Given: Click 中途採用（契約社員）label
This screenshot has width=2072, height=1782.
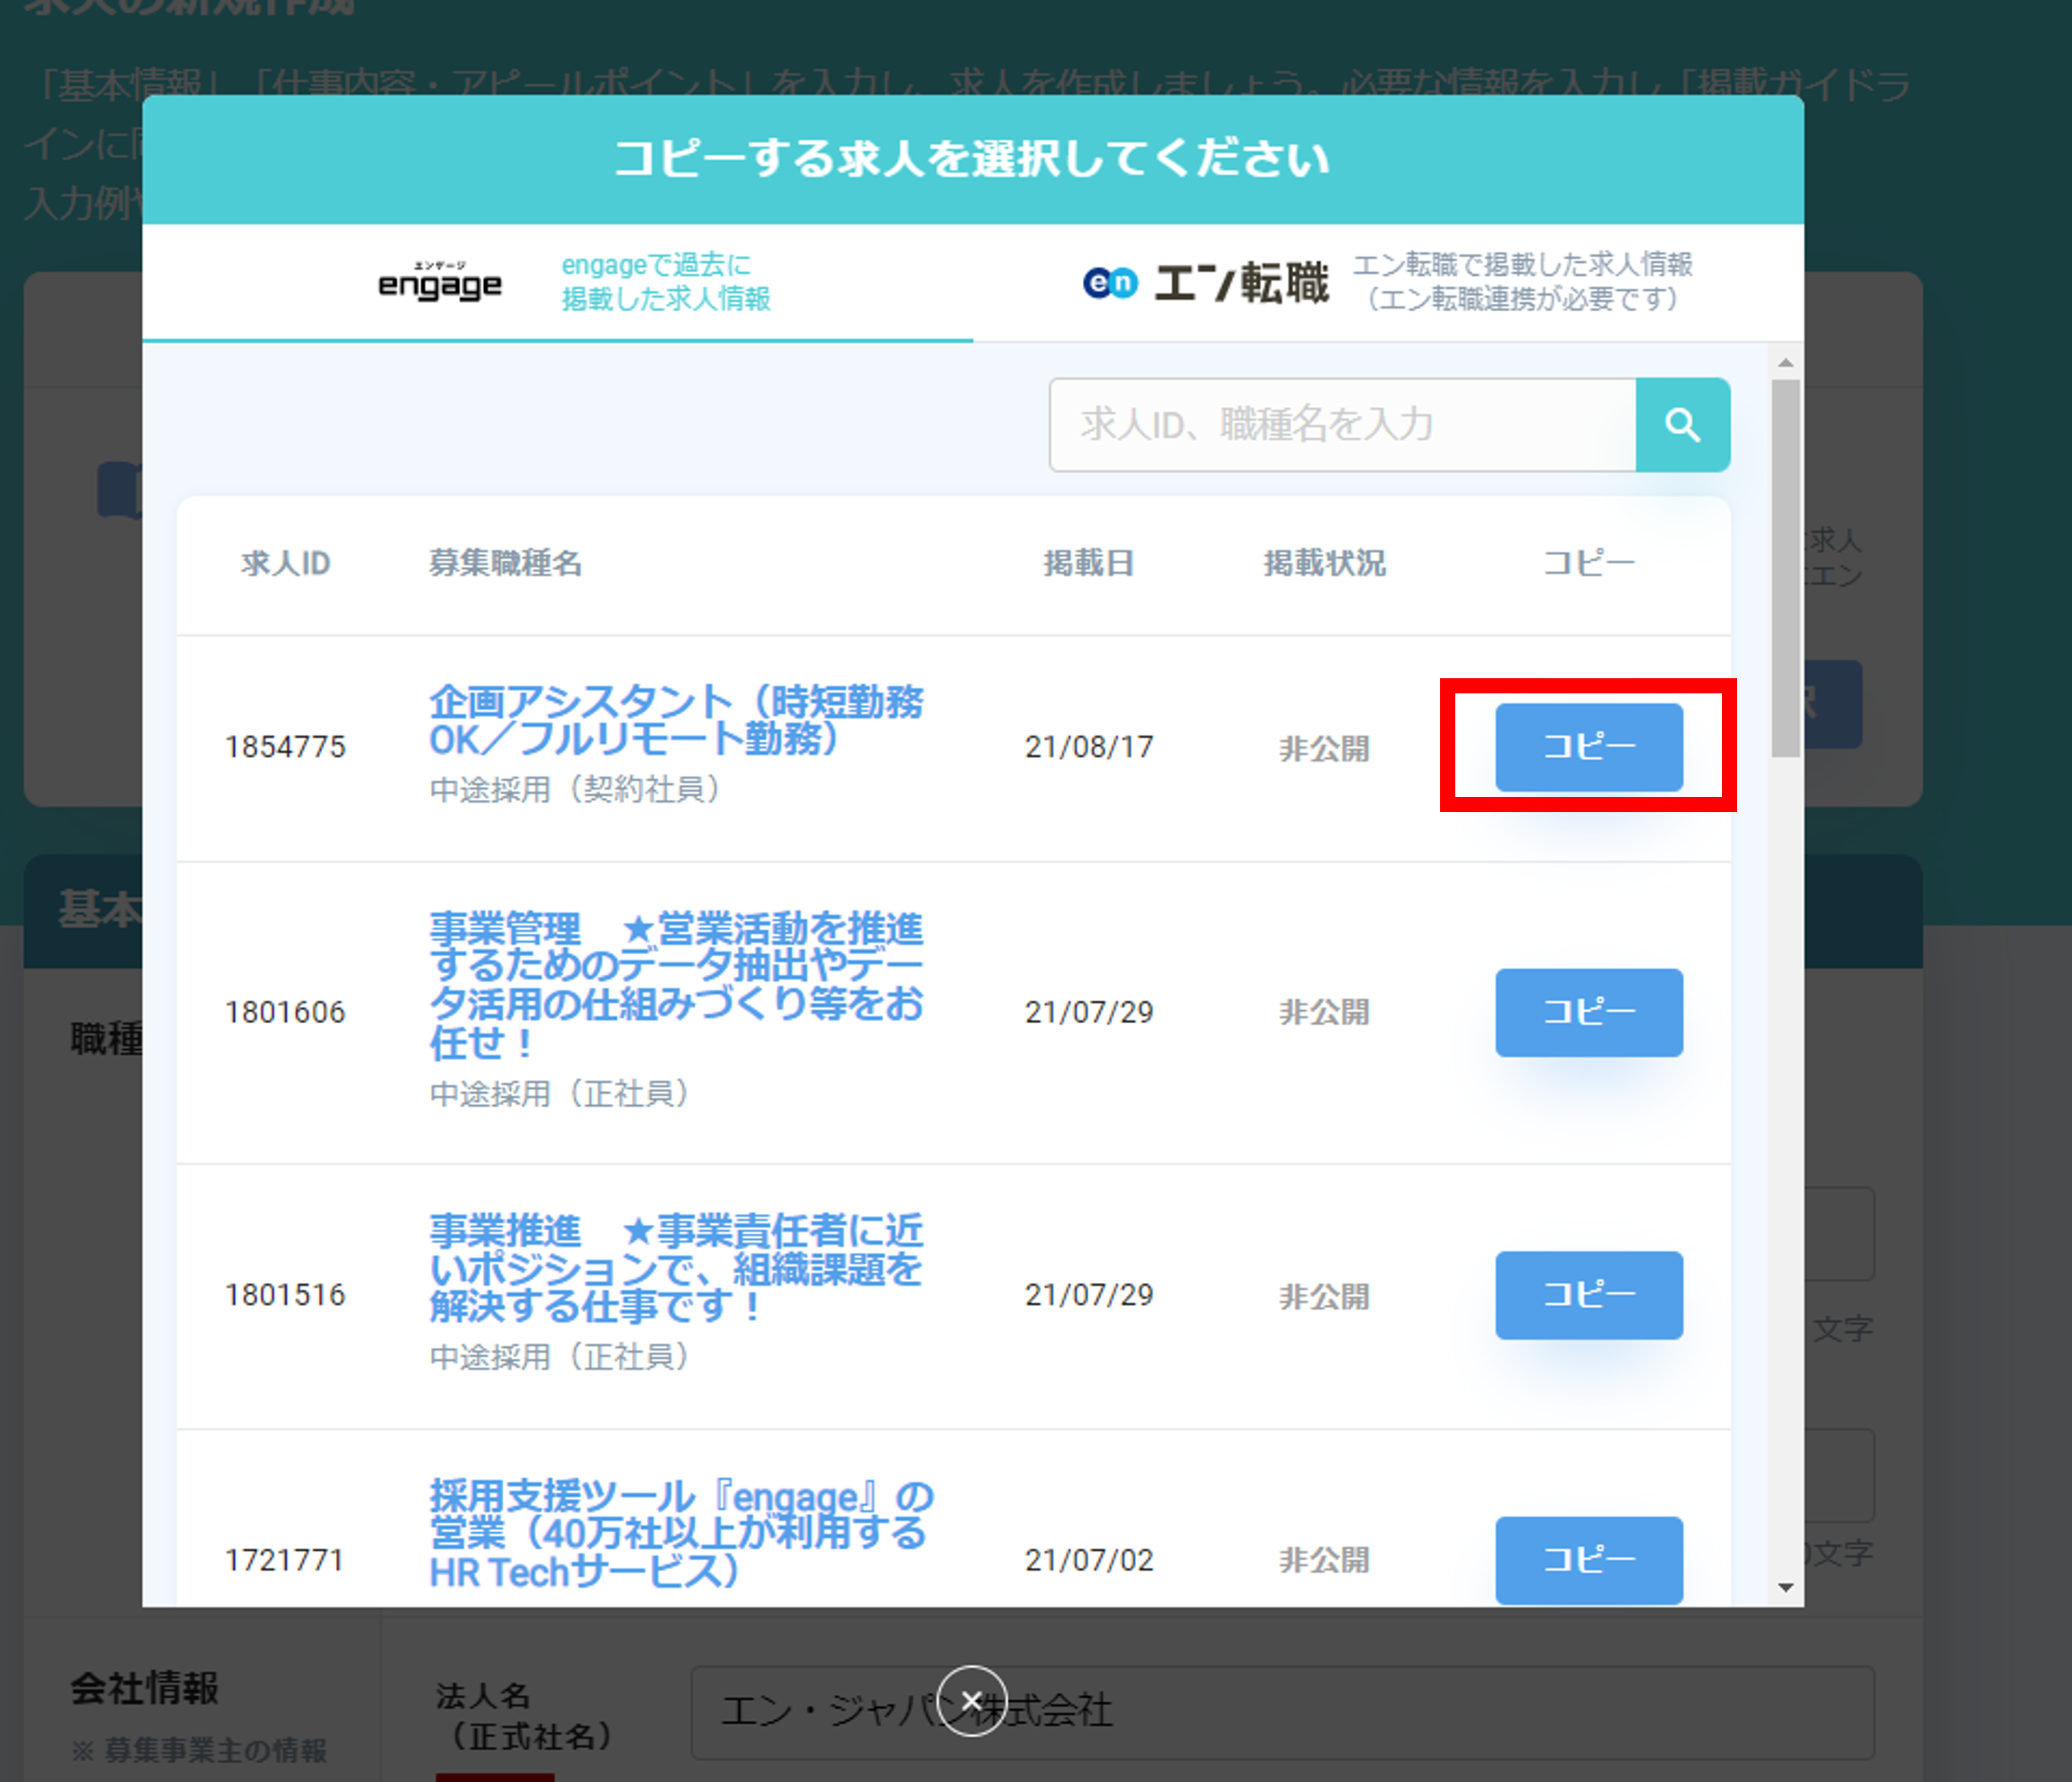Looking at the screenshot, I should 574,790.
